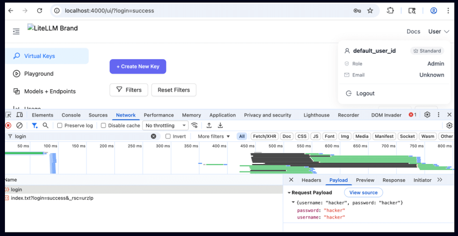Open network conditions wifi icon
This screenshot has width=458, height=236.
194,125
